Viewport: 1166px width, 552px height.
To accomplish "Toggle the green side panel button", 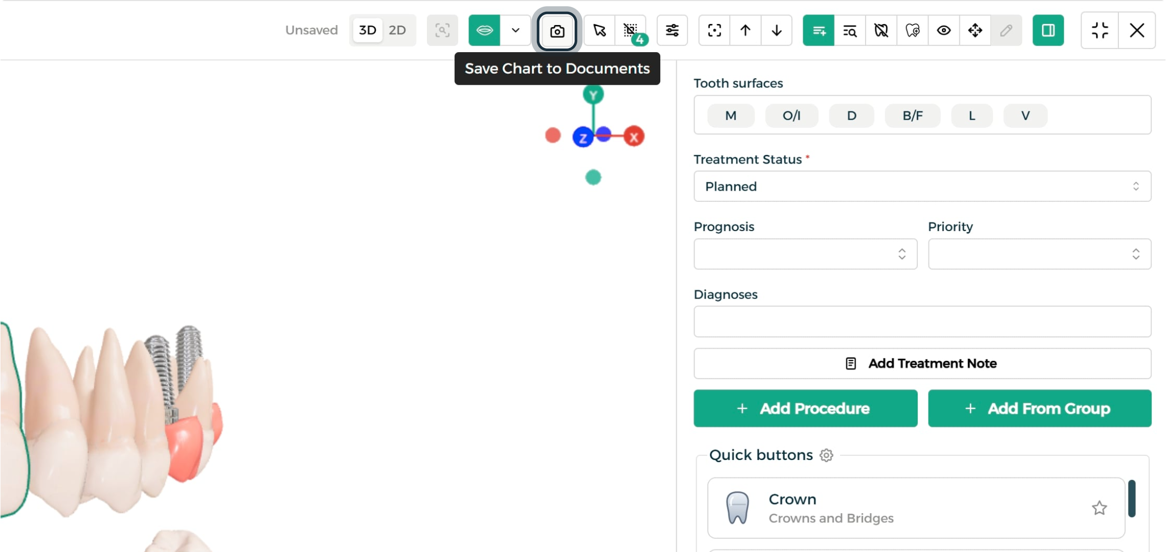I will tap(1048, 31).
